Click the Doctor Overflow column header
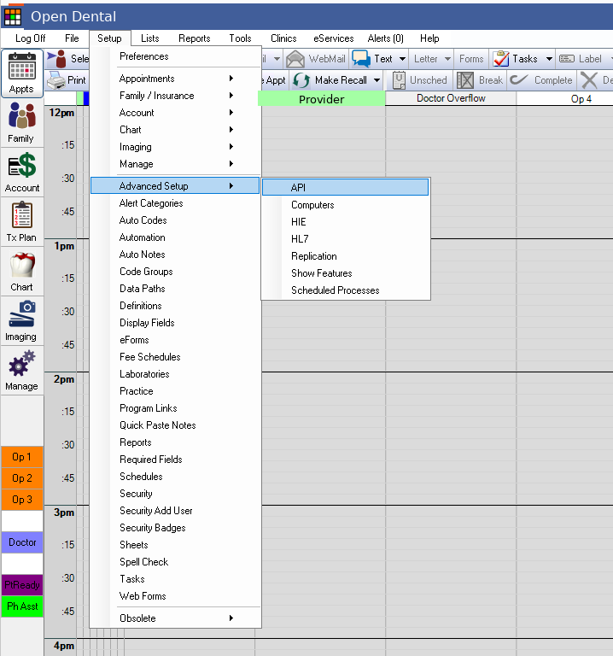 [x=451, y=98]
